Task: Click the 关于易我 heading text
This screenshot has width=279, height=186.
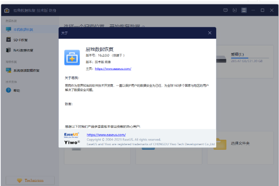Action: coord(72,78)
